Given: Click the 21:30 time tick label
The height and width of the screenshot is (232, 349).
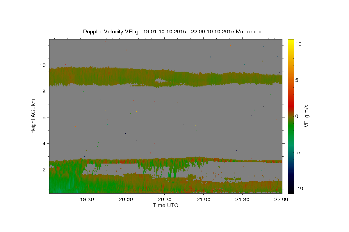Looking at the screenshot, I should (242, 200).
